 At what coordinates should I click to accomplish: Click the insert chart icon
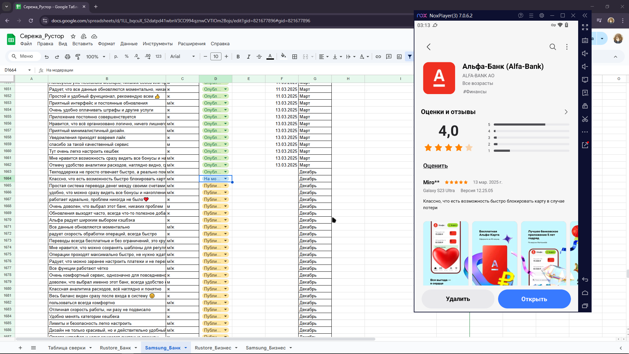click(x=399, y=57)
